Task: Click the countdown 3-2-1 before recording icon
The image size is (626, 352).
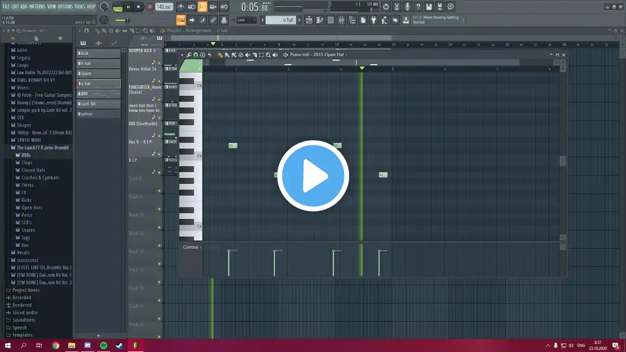Action: tap(202, 7)
